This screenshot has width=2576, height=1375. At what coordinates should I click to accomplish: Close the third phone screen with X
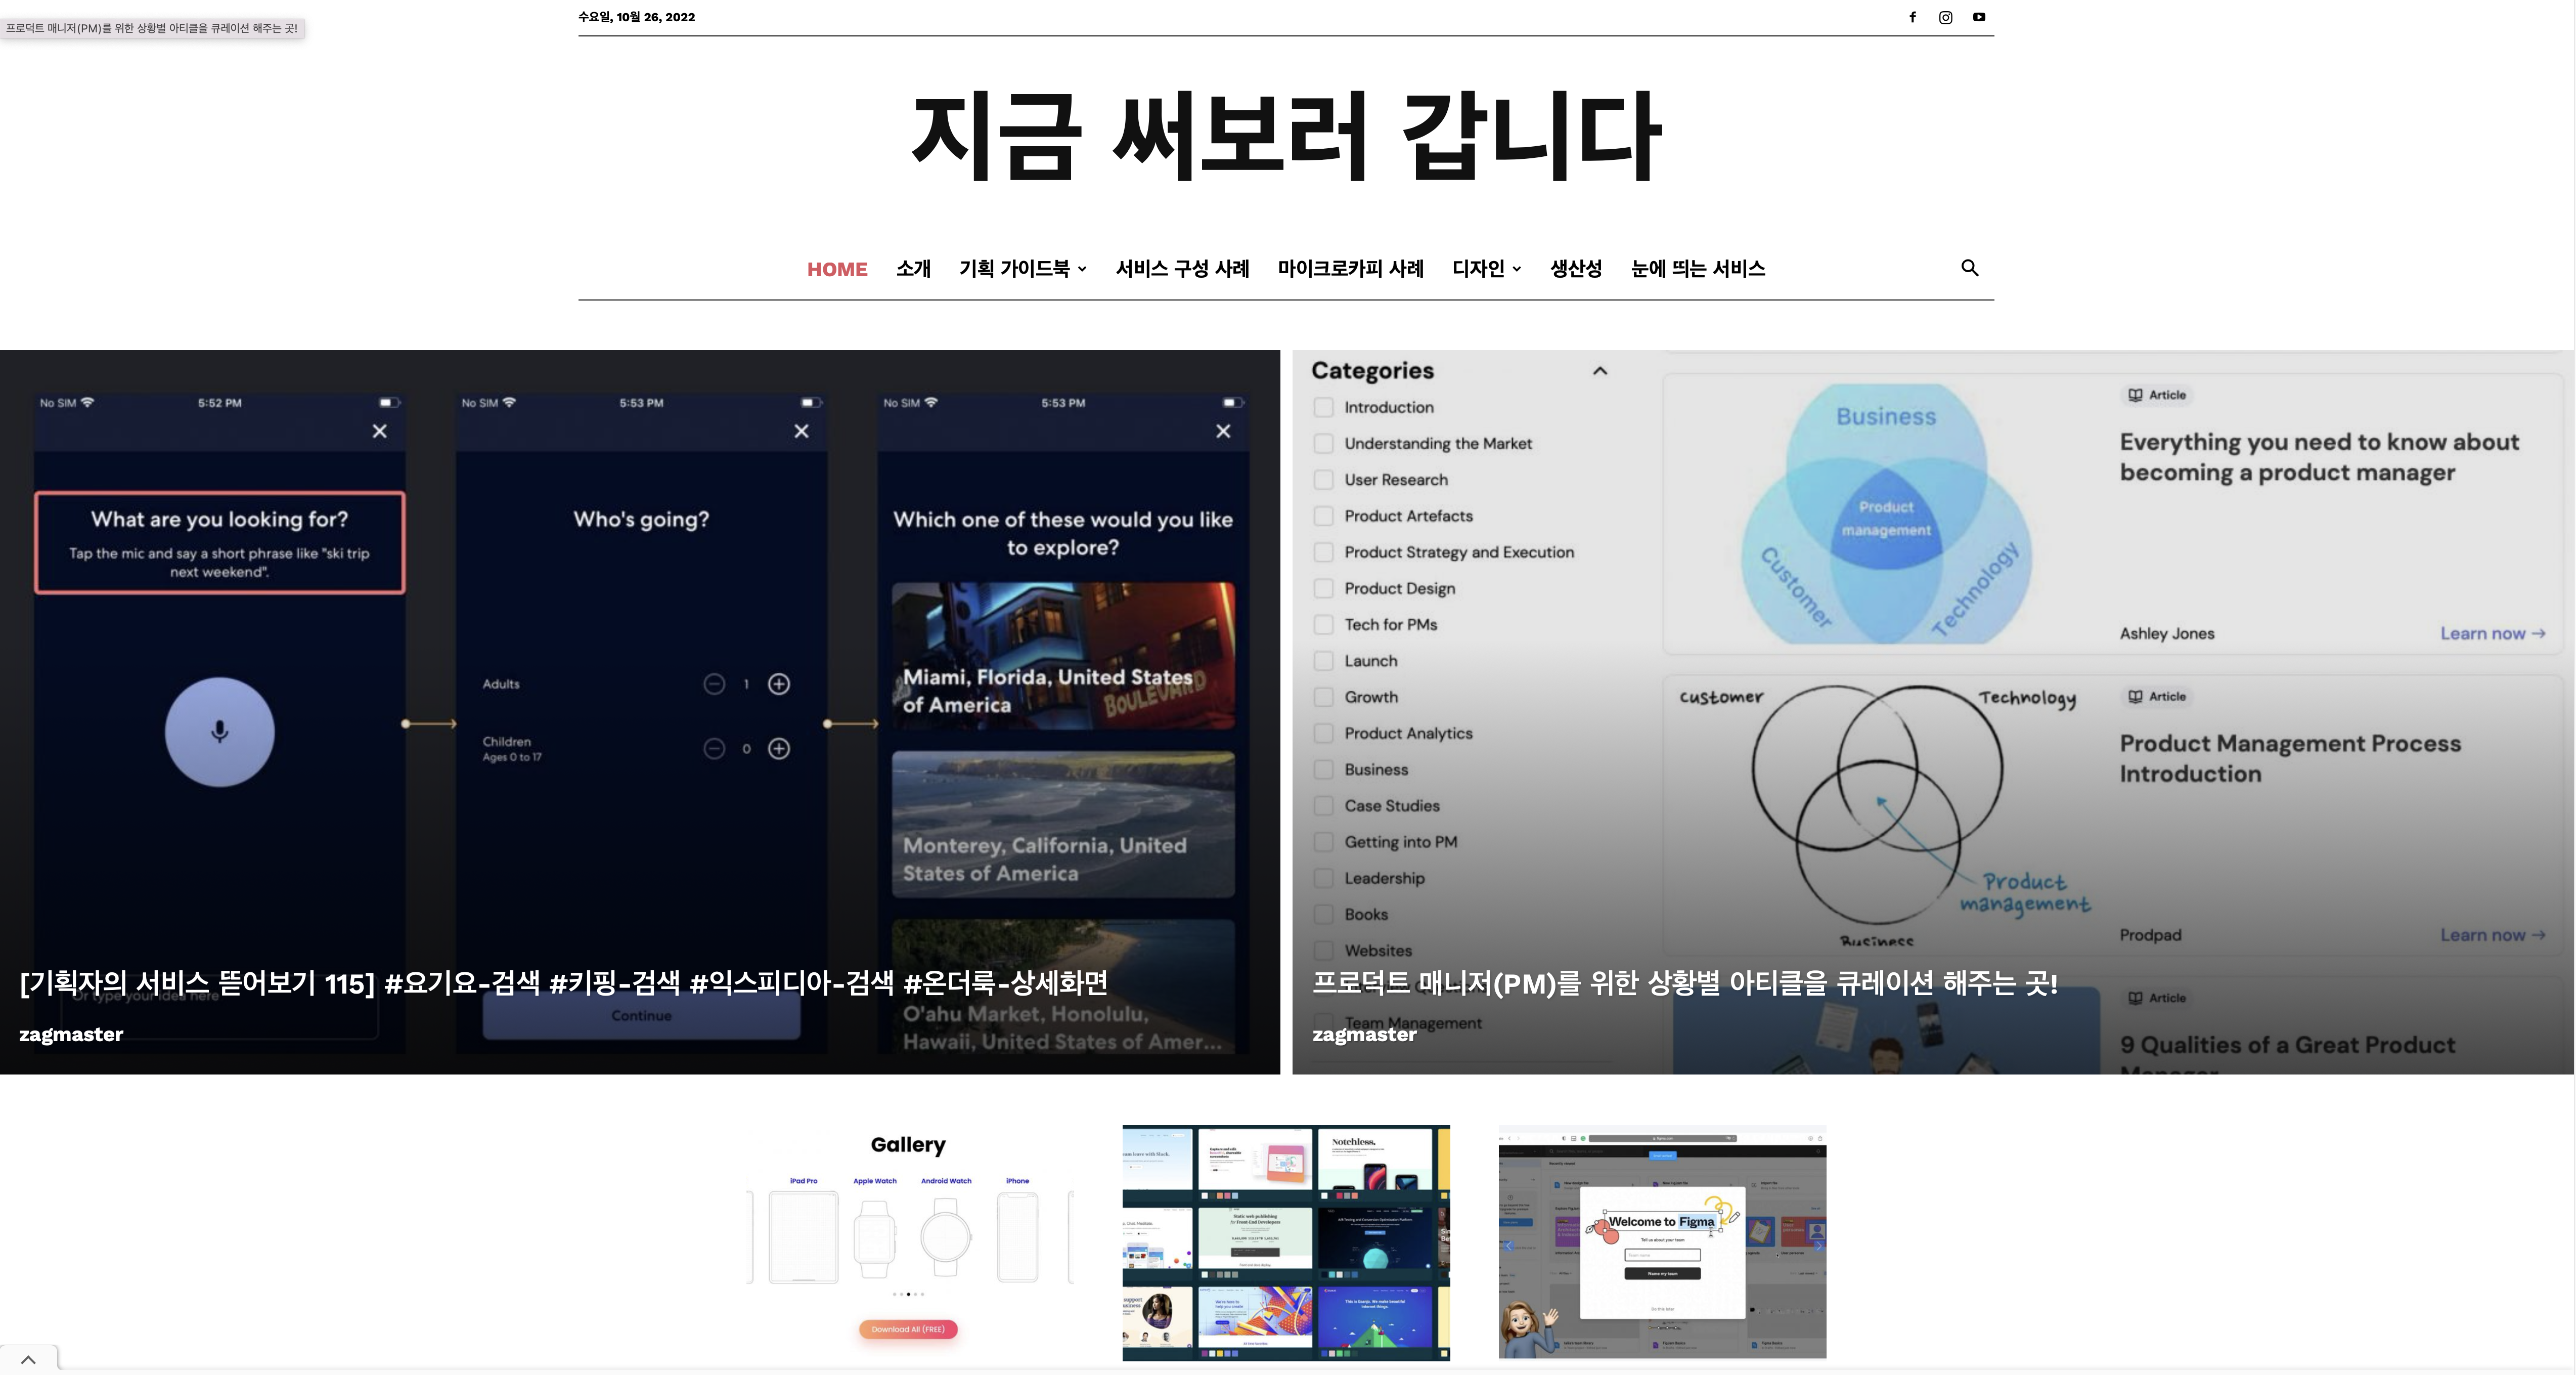point(1223,432)
